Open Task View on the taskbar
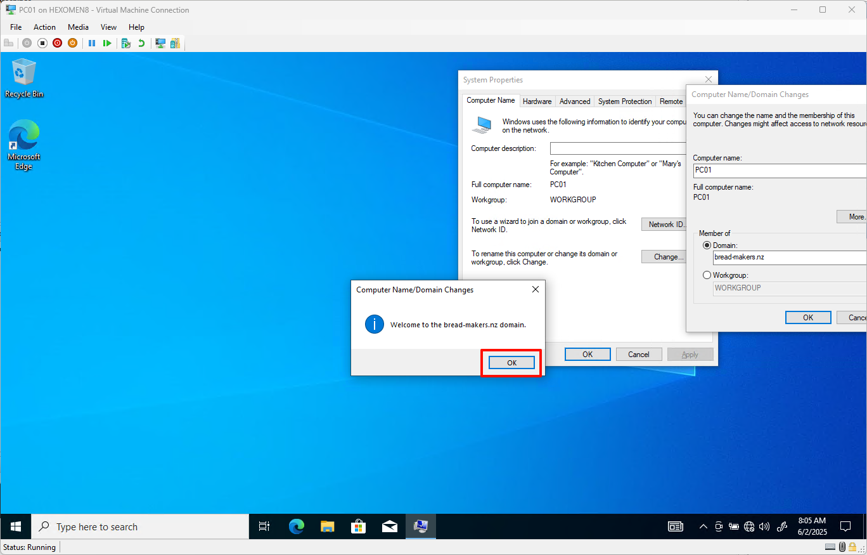Image resolution: width=867 pixels, height=555 pixels. pos(264,526)
